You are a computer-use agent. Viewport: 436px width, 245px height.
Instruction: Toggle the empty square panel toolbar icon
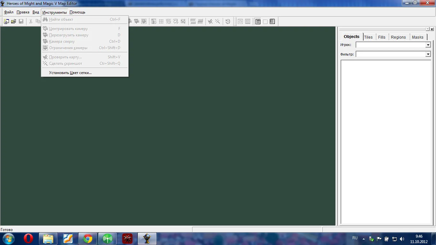pos(265,21)
